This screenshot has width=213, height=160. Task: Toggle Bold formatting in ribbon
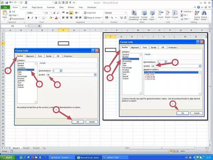29,18
